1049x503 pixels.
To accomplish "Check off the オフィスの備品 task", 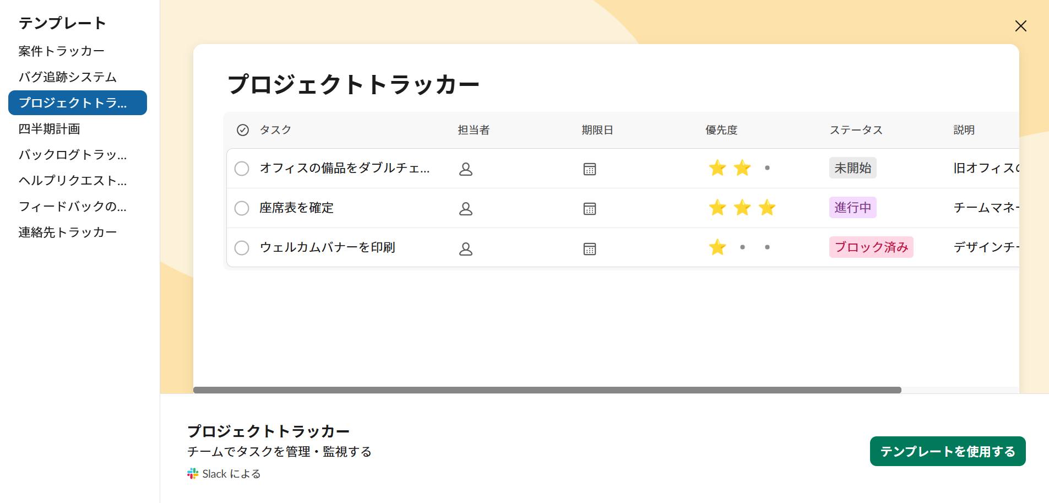I will [242, 169].
